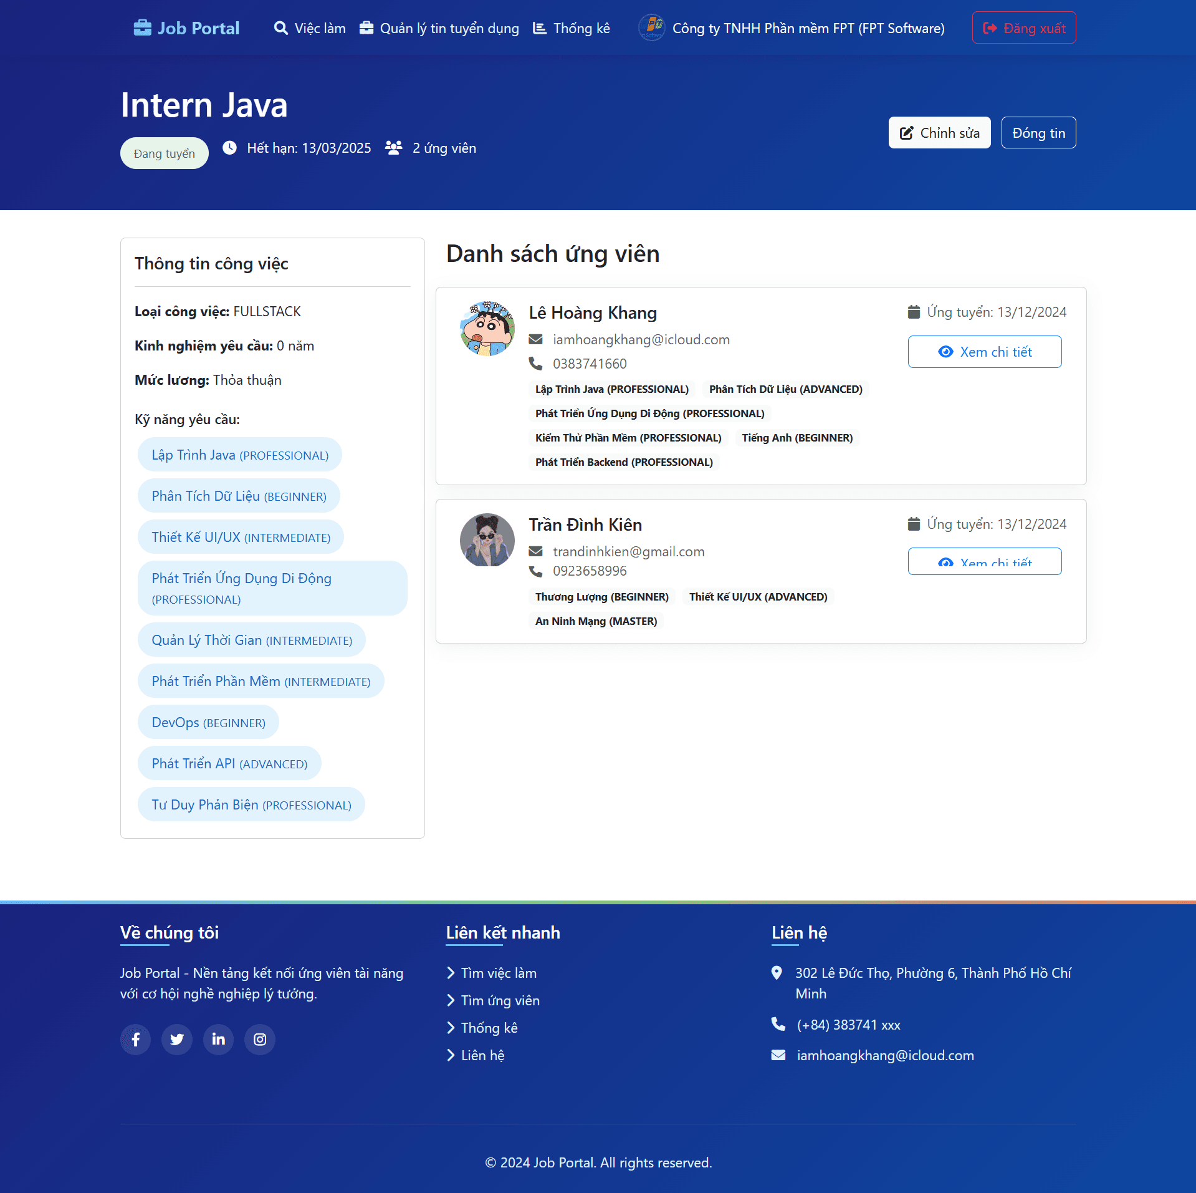Select DevOps (BEGINNER) skill tag
This screenshot has width=1196, height=1193.
point(208,722)
